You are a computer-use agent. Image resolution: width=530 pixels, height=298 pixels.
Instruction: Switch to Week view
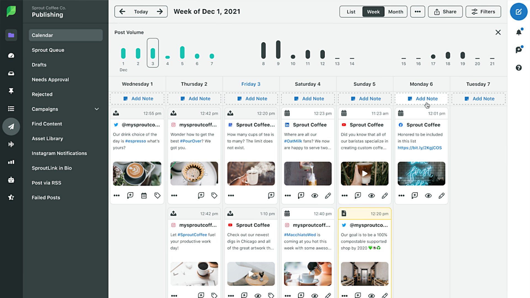[373, 12]
